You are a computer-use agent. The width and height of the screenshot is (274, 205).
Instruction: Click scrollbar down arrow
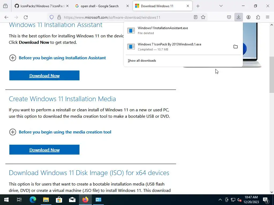click(272, 192)
